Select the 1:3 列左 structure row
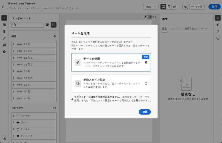Image resolution: width=222 pixels, height=143 pixels. pyautogui.click(x=34, y=58)
